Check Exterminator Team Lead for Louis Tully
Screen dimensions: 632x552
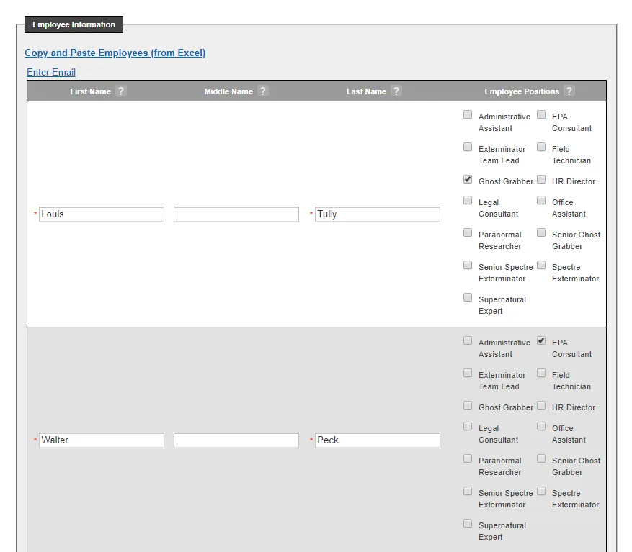[x=468, y=147]
